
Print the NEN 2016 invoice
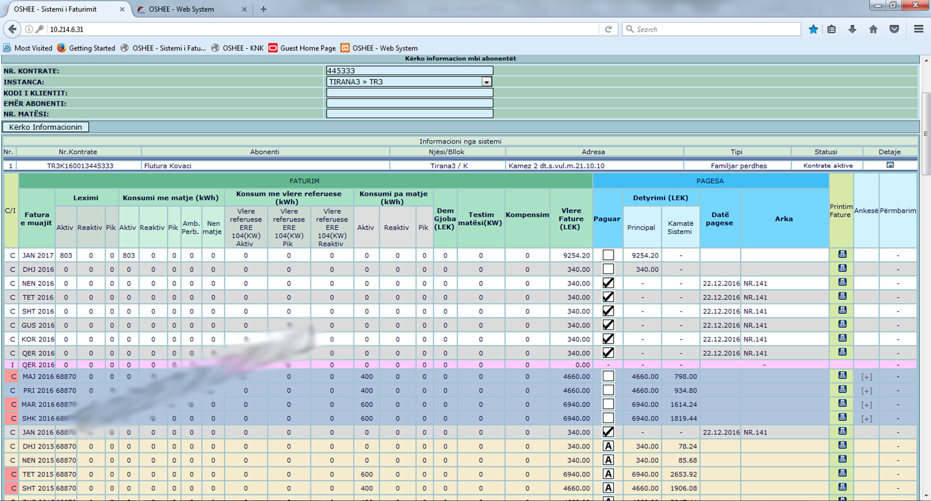(842, 282)
